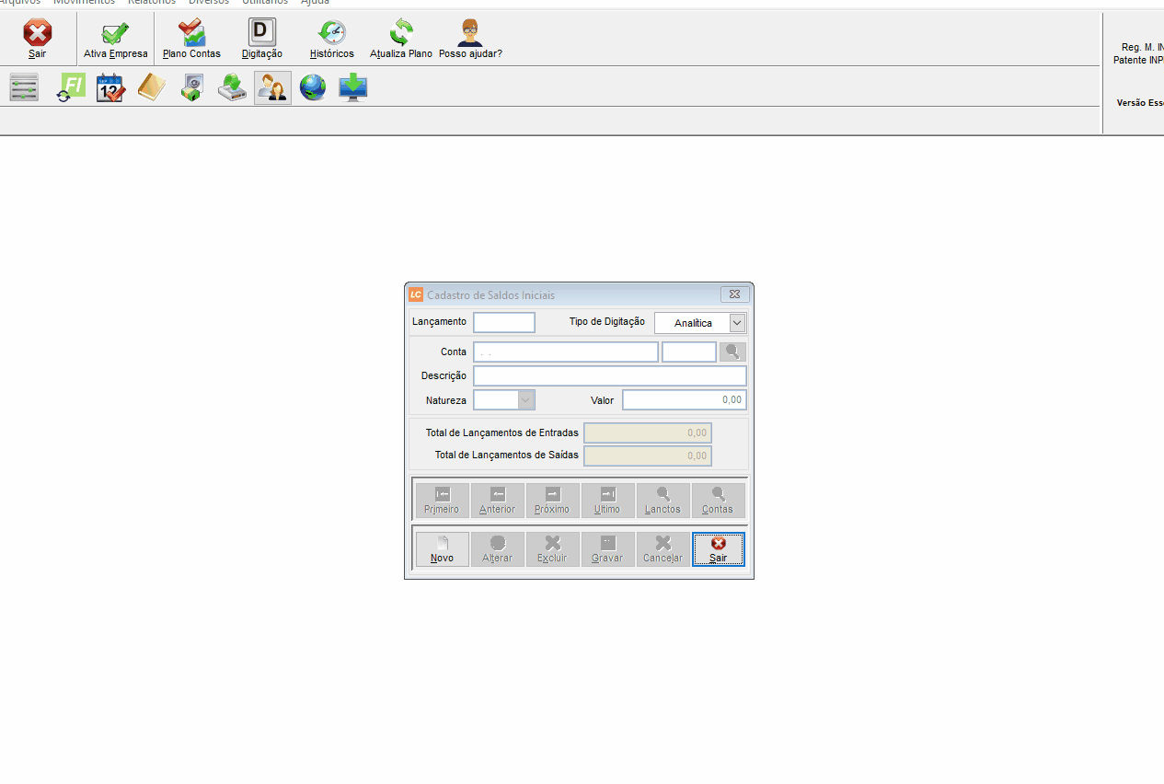Click the calendar icon in second toolbar
Viewport: 1164px width, 784px height.
(110, 88)
